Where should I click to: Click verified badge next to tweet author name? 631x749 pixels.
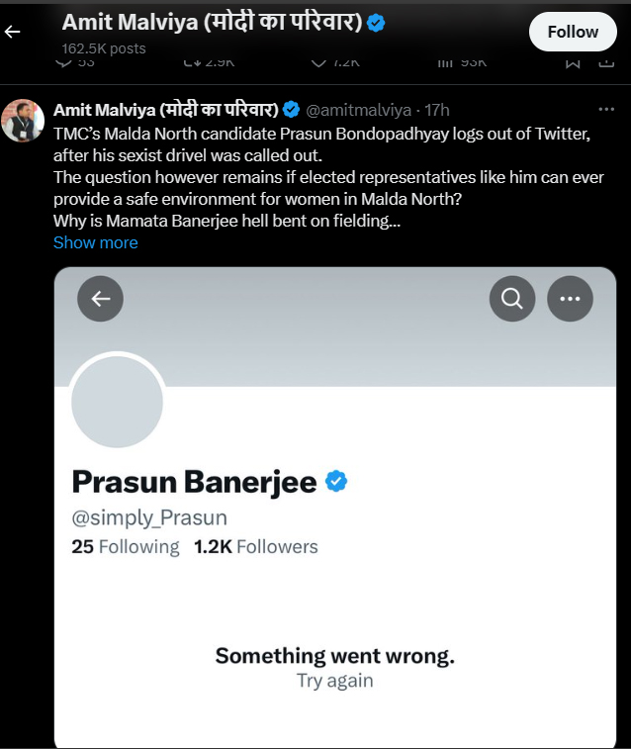point(293,109)
